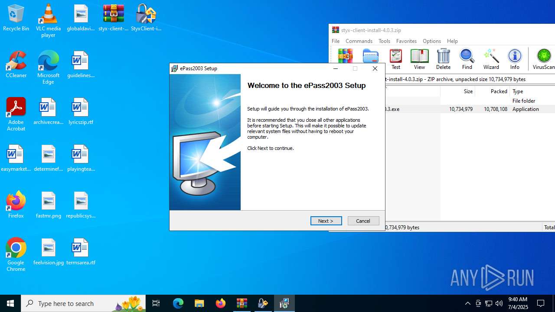Viewport: 555px width, 312px height.
Task: Select feelvision.jpg file on desktop
Action: coord(48,252)
